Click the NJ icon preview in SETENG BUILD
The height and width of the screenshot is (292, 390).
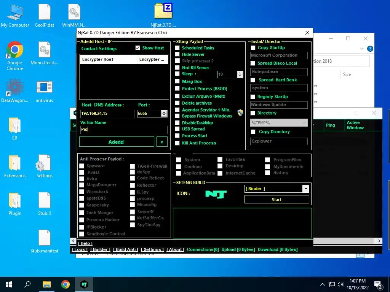(x=216, y=194)
